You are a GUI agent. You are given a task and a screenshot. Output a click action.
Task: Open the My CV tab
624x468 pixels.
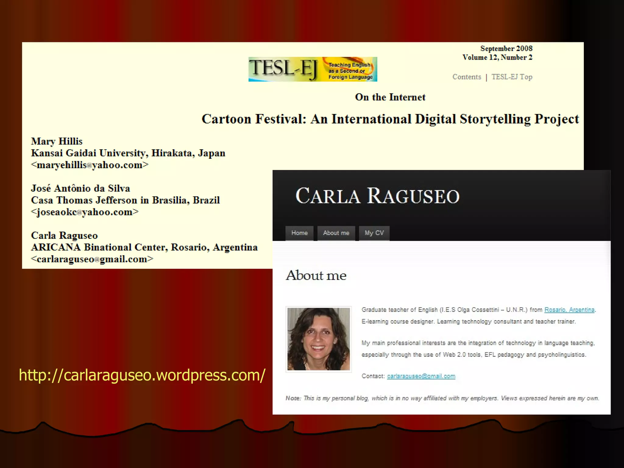(x=374, y=233)
